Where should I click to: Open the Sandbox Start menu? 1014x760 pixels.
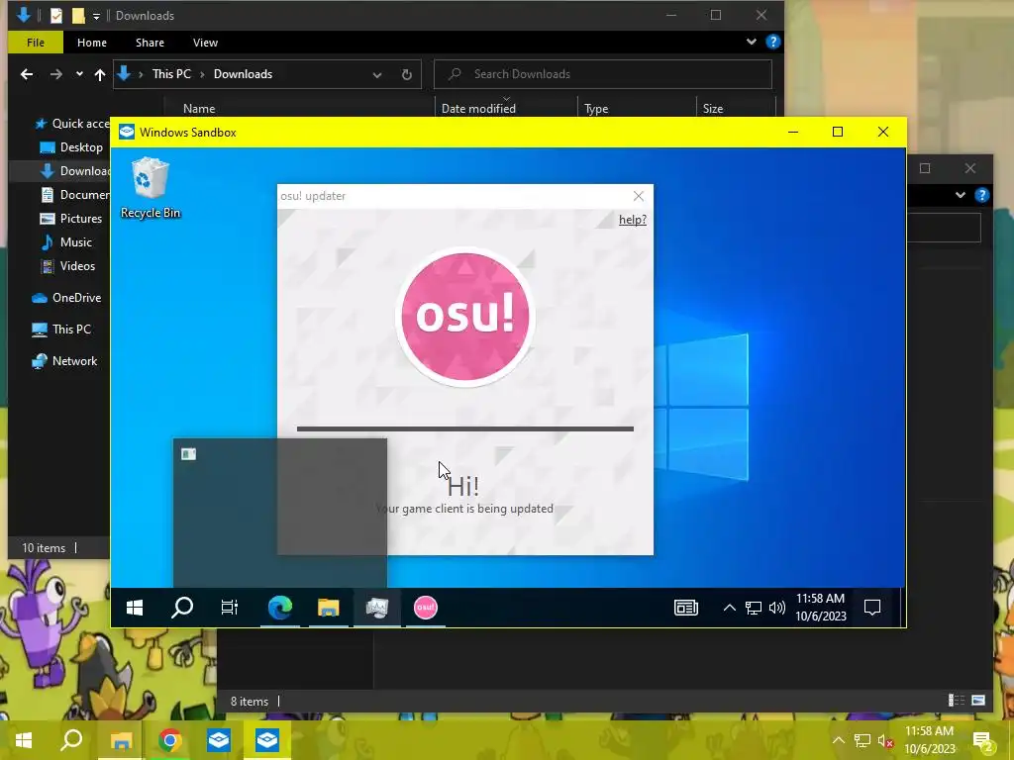135,608
